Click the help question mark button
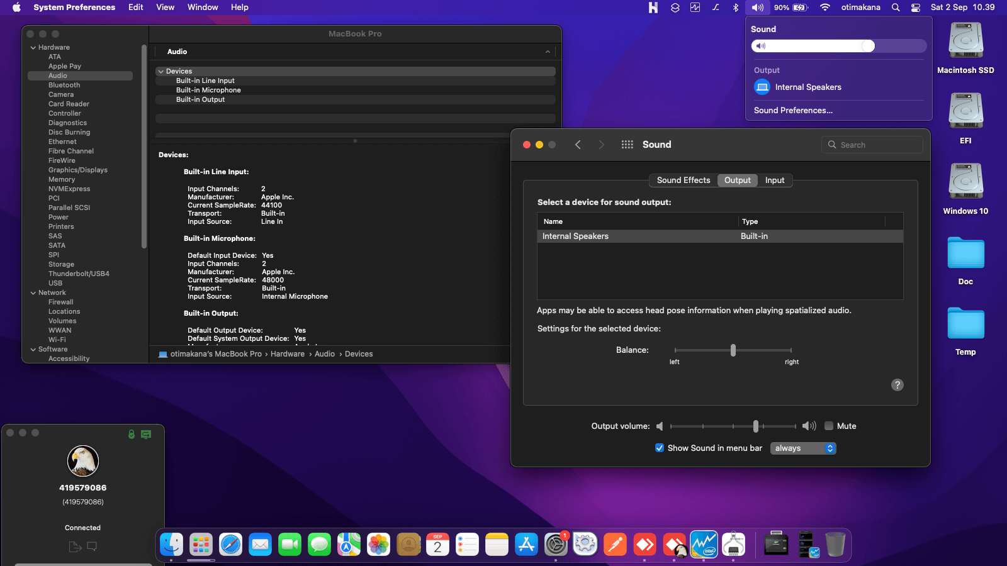This screenshot has width=1007, height=566. click(x=897, y=385)
